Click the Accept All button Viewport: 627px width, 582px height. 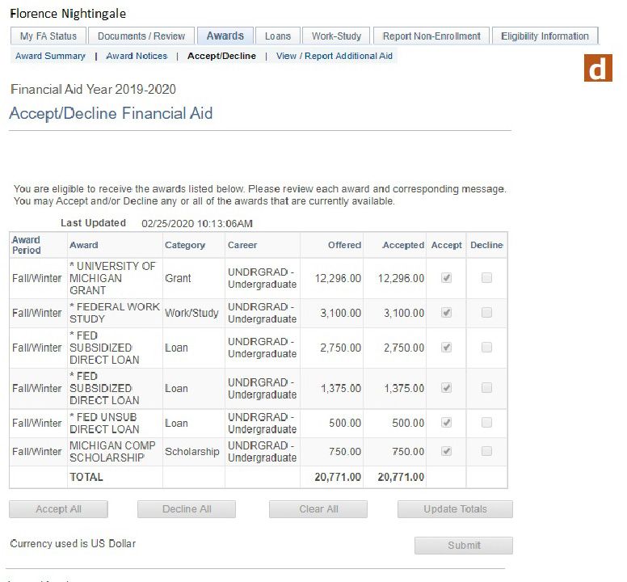[x=58, y=509]
